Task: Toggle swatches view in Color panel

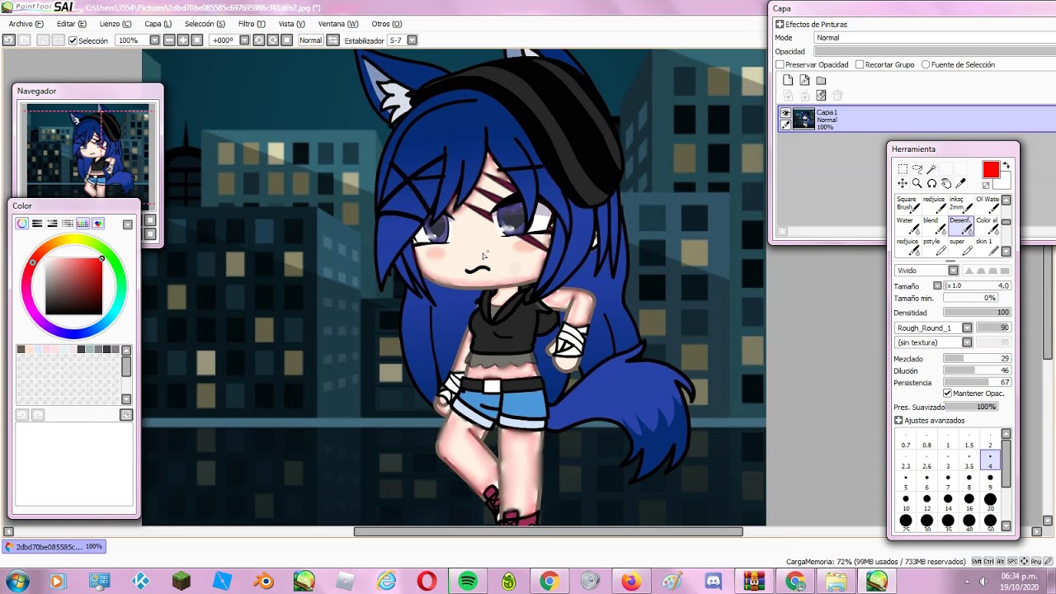Action: [x=82, y=224]
